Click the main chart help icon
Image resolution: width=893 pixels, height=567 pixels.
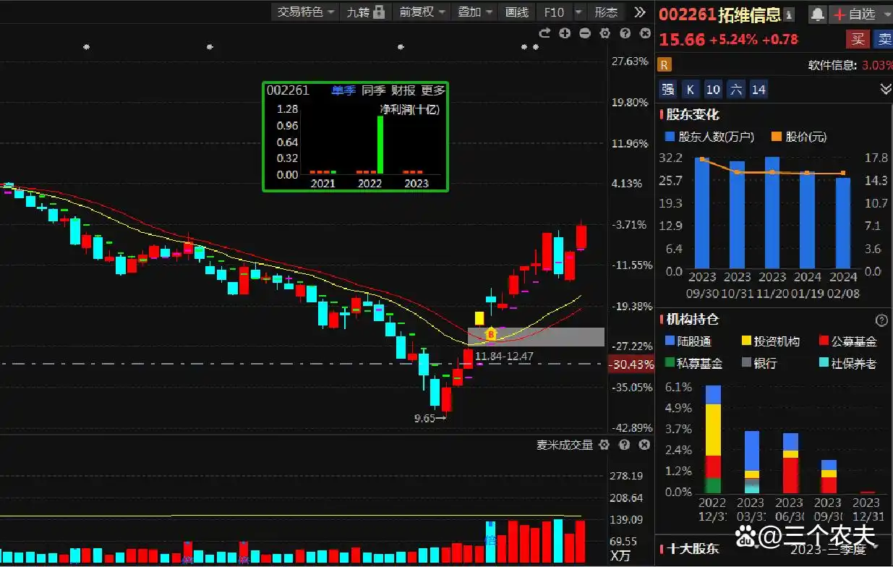[625, 33]
